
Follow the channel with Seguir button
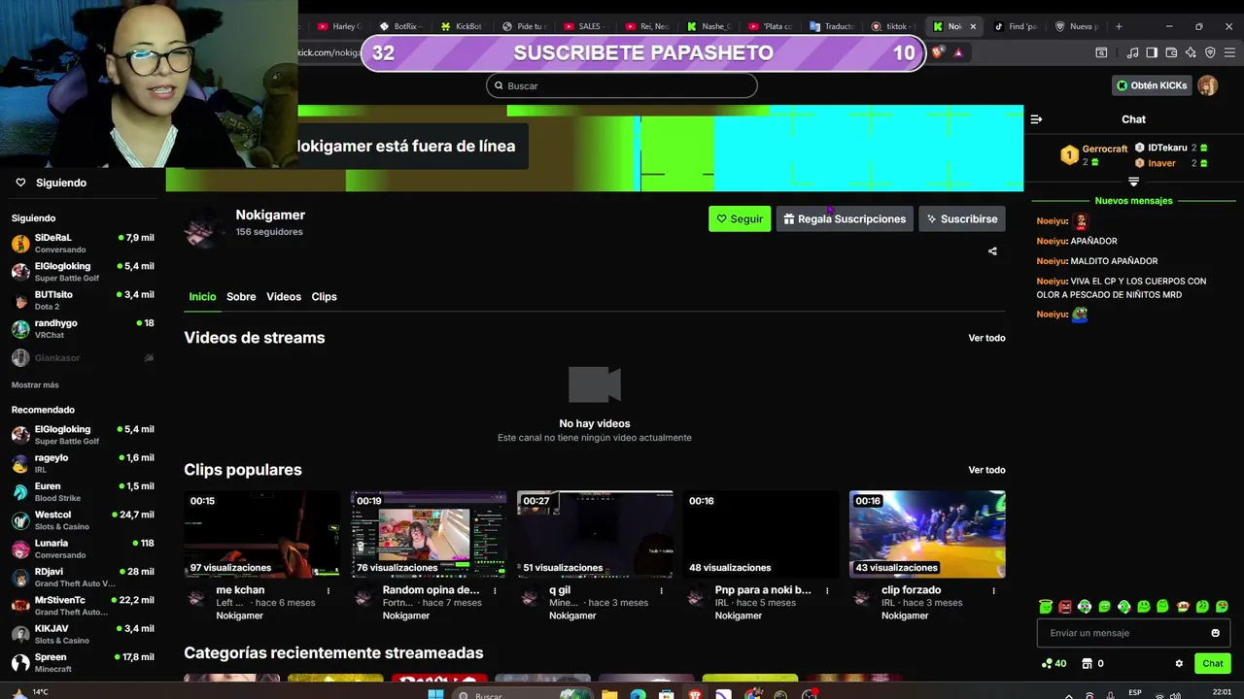click(x=740, y=219)
